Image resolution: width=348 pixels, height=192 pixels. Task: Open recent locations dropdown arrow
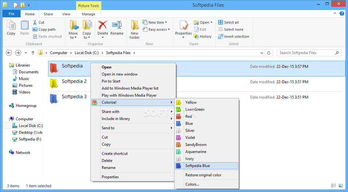tap(26, 53)
